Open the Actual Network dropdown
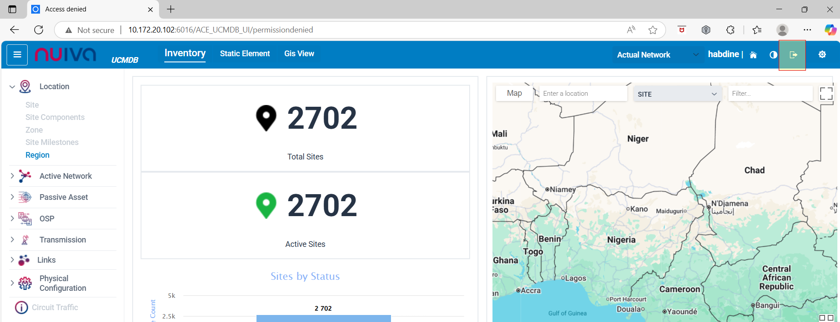 pyautogui.click(x=657, y=55)
